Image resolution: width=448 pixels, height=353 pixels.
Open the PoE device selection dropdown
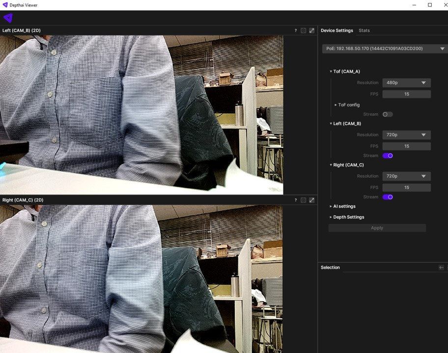[x=385, y=49]
